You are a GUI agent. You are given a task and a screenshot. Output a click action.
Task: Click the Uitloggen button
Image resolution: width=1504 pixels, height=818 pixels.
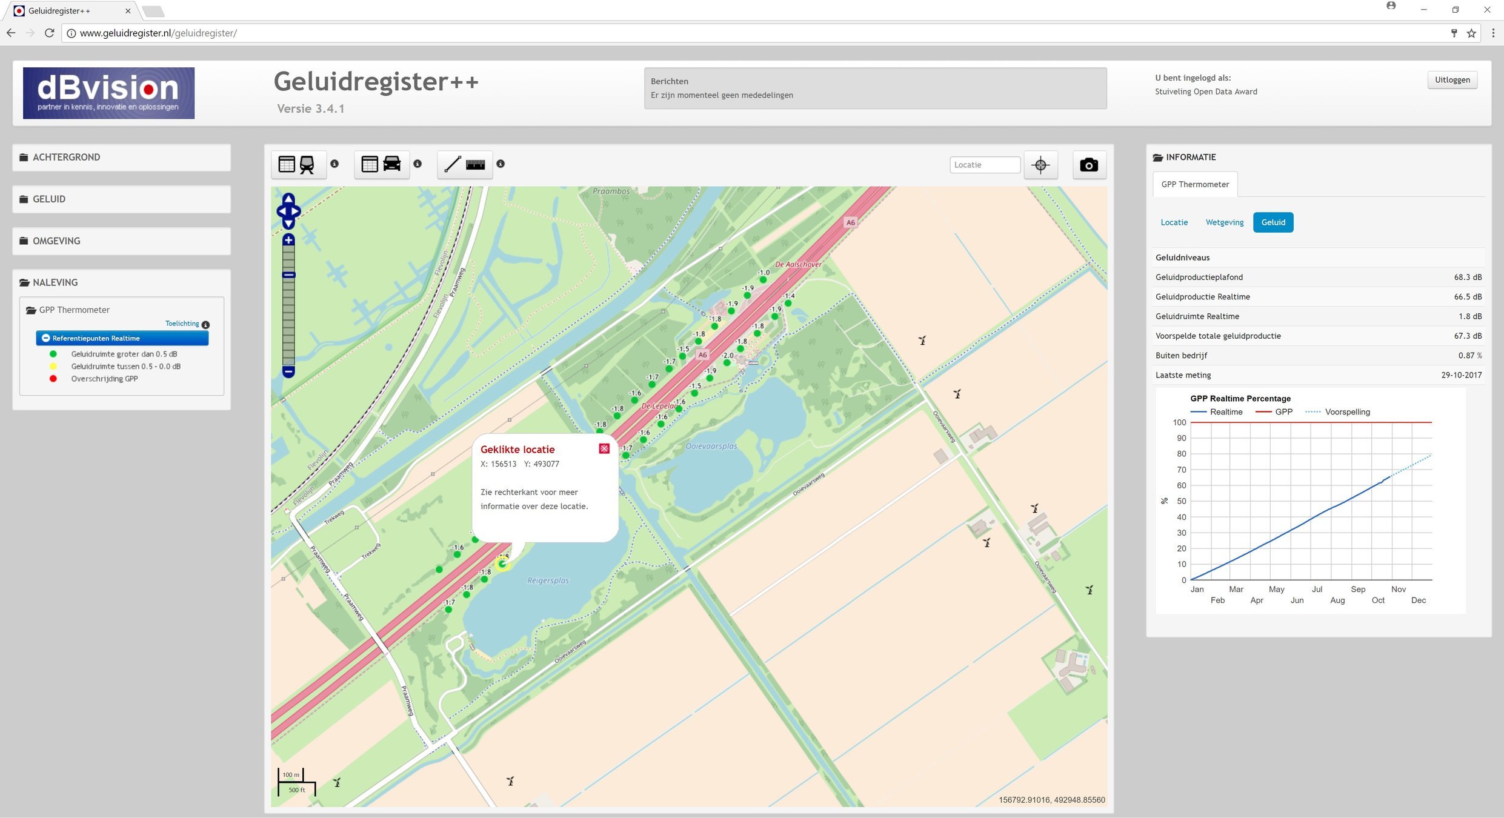tap(1452, 80)
